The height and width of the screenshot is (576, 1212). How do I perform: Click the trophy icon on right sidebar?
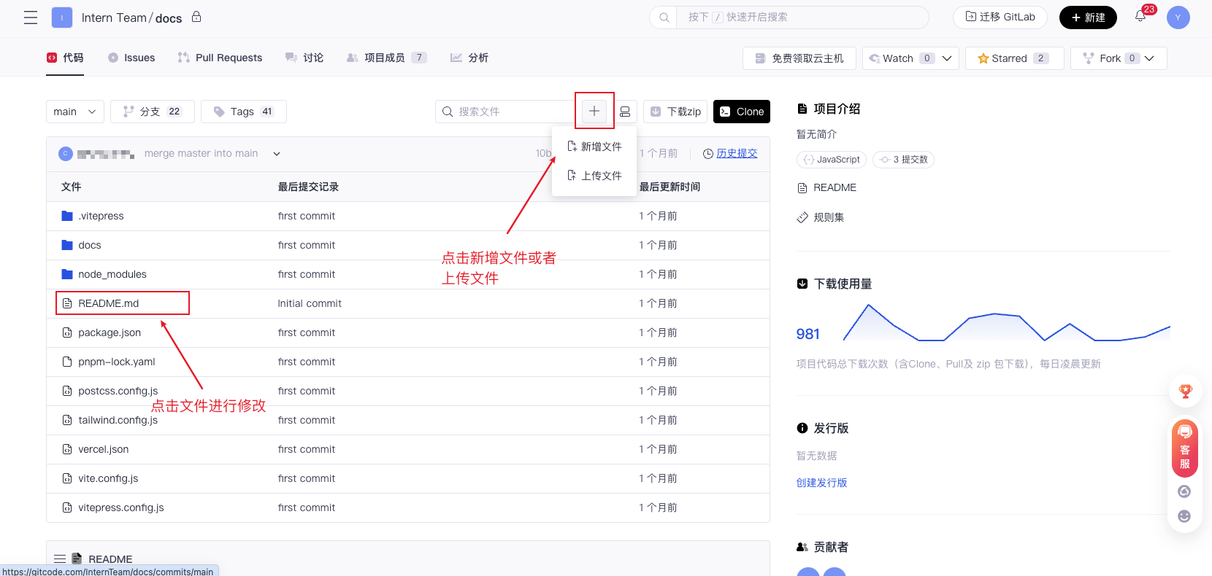pyautogui.click(x=1185, y=392)
